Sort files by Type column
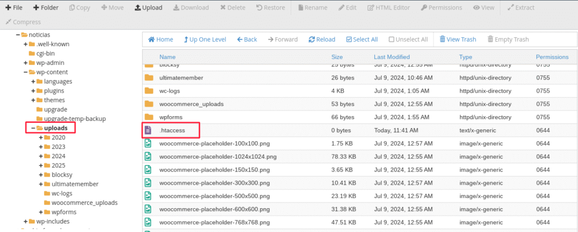 (x=466, y=57)
